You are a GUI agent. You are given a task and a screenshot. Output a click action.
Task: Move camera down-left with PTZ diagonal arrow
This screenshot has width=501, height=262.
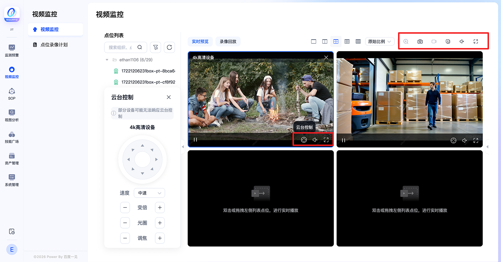tap(133, 169)
